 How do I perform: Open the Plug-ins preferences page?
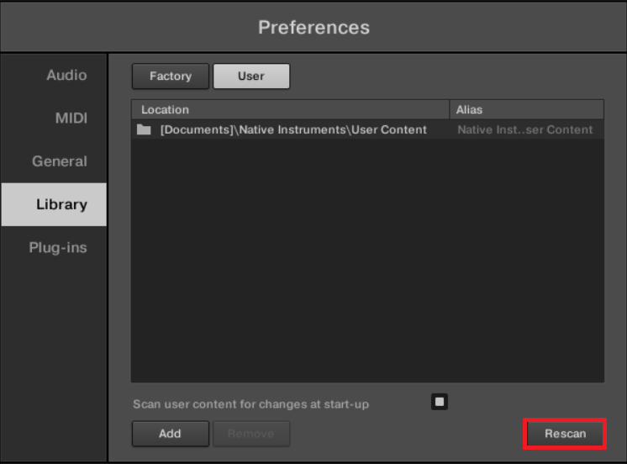tap(58, 248)
